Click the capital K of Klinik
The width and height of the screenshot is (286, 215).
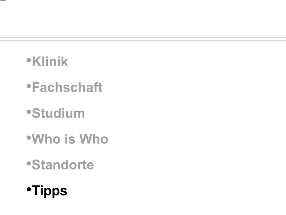37,61
